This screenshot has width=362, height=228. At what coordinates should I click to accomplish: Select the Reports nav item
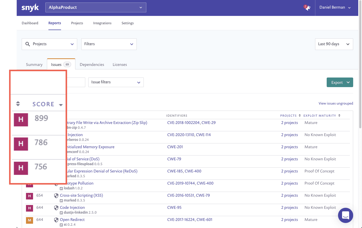pyautogui.click(x=55, y=23)
